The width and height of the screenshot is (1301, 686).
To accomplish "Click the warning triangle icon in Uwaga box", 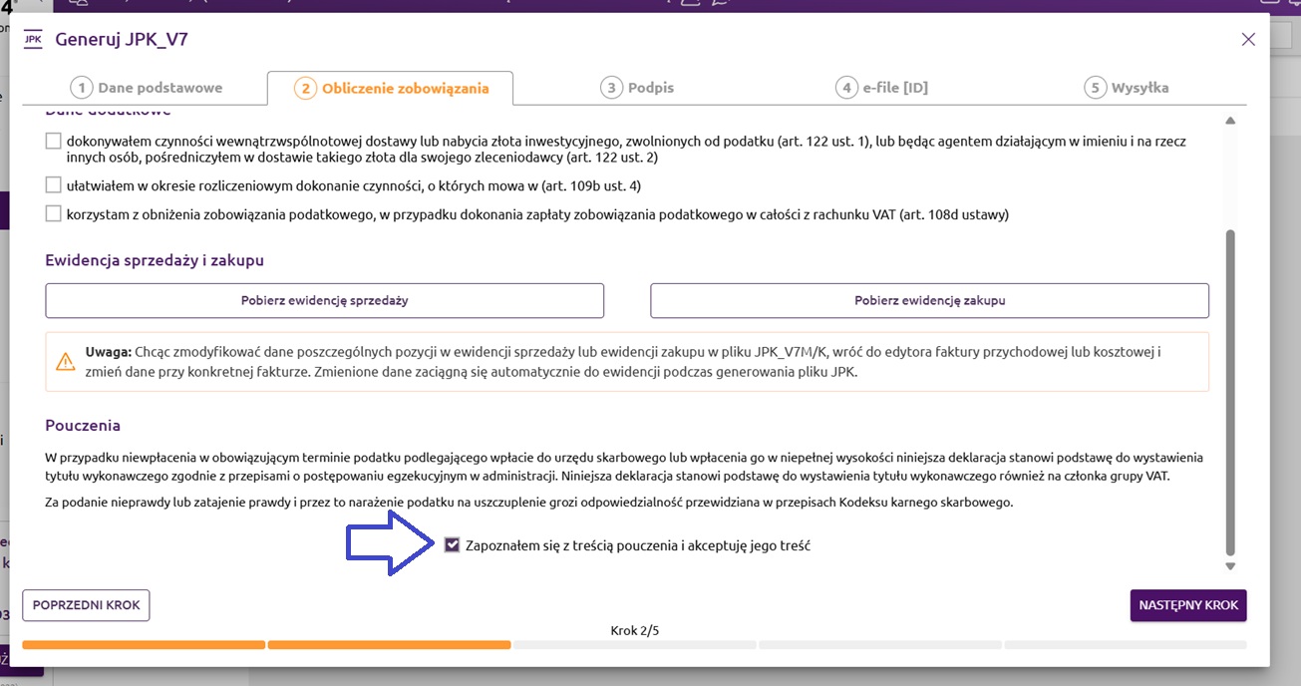I will (x=66, y=361).
